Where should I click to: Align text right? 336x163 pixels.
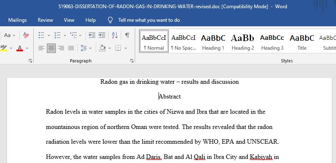61,48
